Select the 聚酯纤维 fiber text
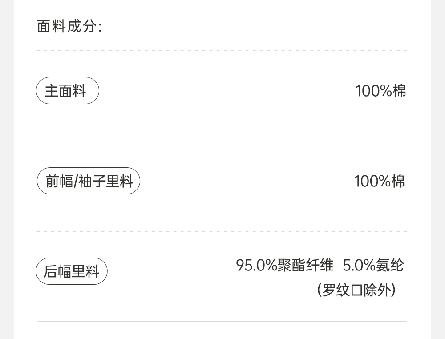This screenshot has height=339, width=445. coord(305,266)
